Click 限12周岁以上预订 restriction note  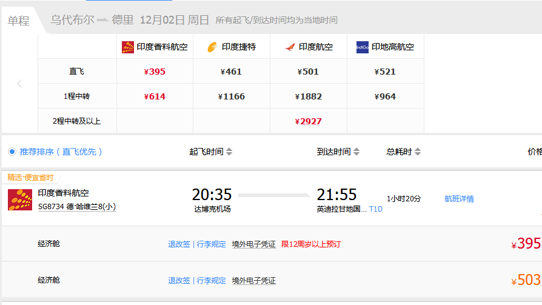(311, 244)
